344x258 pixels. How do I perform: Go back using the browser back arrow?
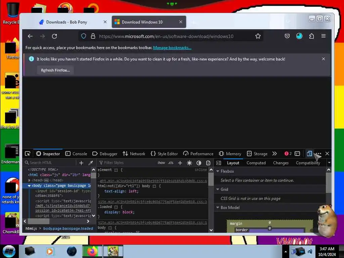point(30,36)
